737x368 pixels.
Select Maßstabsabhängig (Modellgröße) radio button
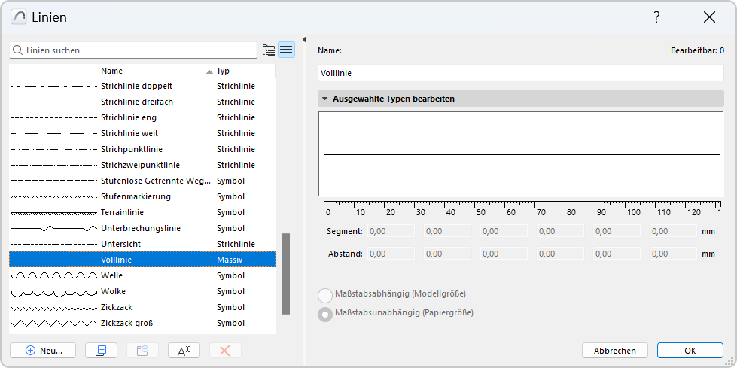[325, 295]
